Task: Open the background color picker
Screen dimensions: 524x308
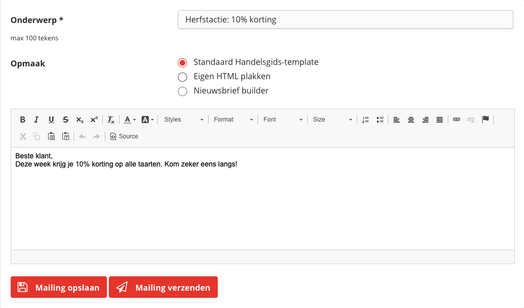Action: tap(147, 120)
